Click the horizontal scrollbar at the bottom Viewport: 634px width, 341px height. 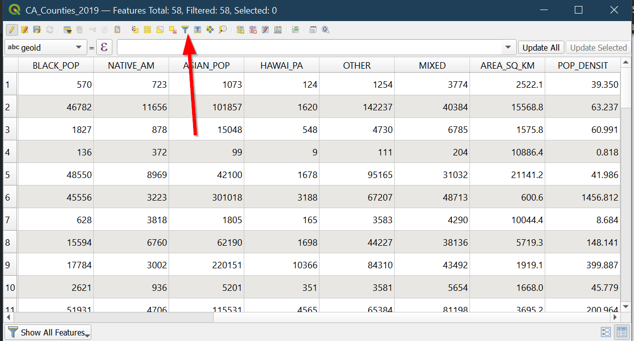click(114, 317)
